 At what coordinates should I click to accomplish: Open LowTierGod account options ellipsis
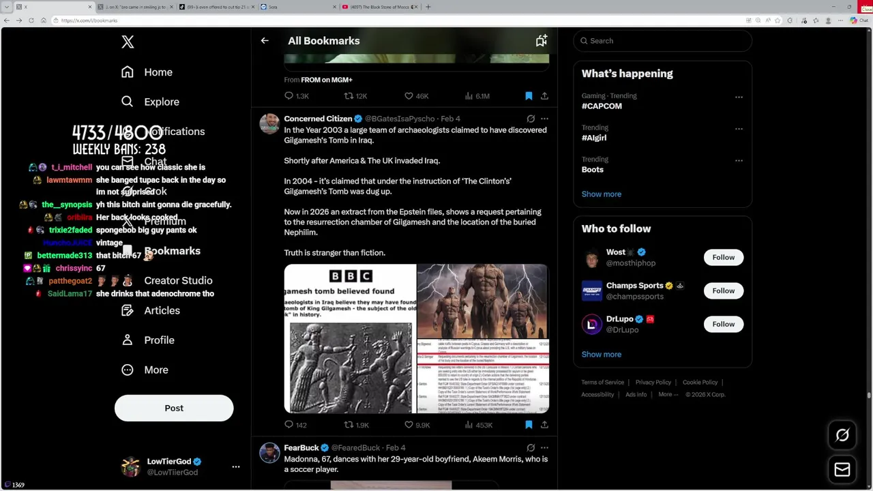point(235,466)
